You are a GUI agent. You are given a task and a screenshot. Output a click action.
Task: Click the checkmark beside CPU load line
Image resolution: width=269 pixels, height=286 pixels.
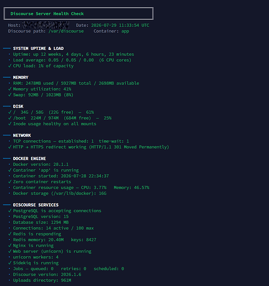(x=10, y=66)
